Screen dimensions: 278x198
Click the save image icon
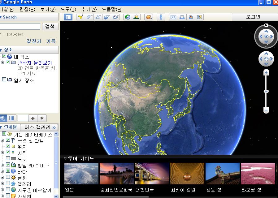click(191, 17)
